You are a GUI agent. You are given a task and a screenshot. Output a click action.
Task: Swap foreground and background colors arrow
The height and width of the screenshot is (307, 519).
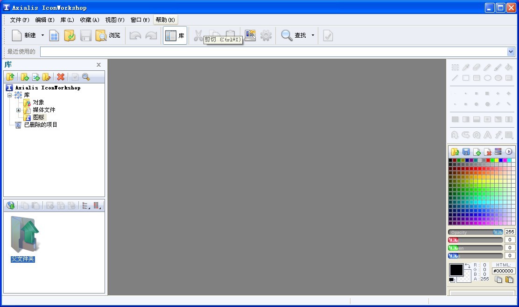[468, 266]
